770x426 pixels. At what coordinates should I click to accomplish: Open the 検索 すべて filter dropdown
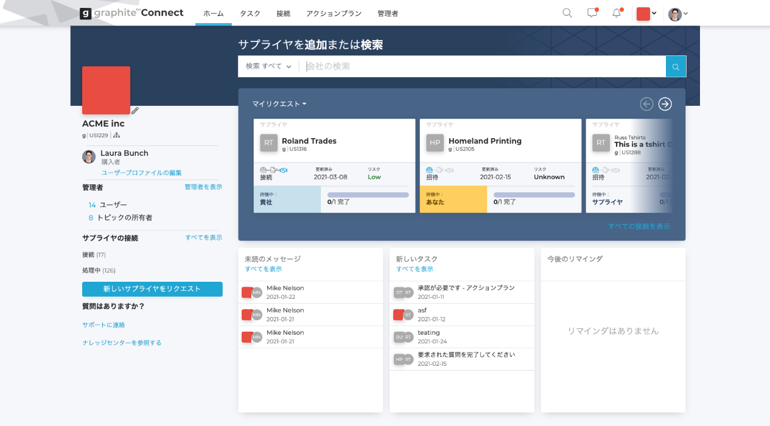[268, 66]
